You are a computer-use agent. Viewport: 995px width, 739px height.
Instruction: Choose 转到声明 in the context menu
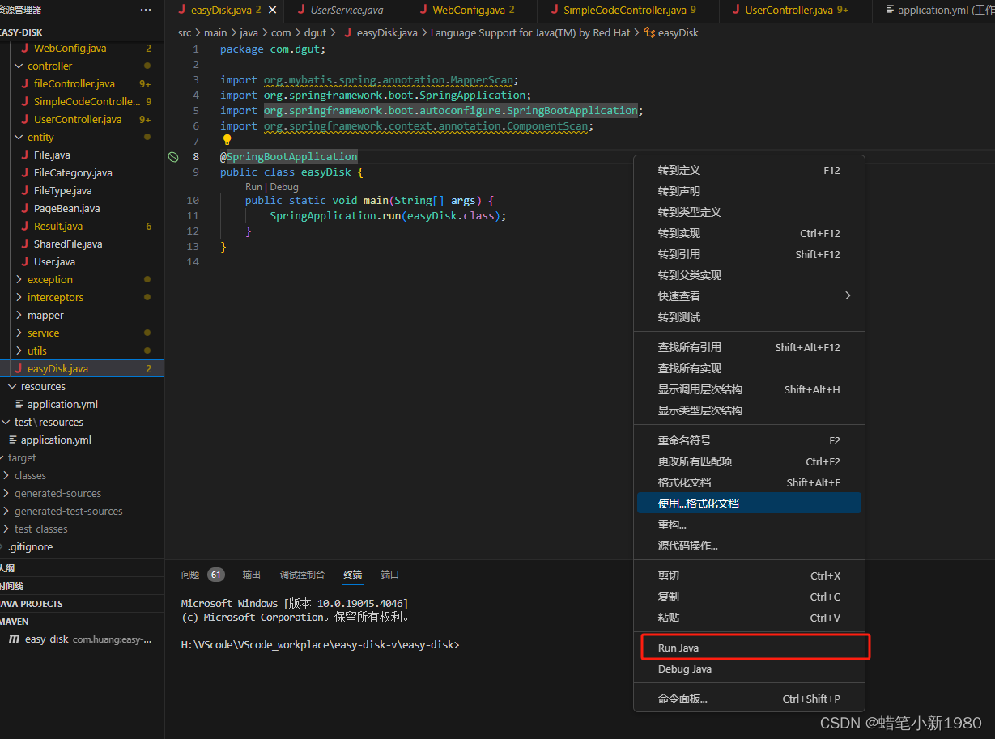[x=749, y=192]
